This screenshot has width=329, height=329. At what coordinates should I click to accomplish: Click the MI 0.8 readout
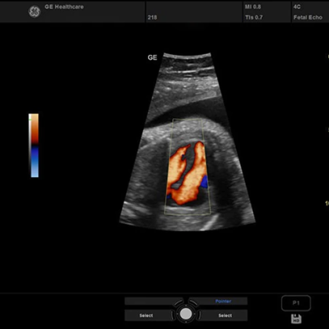point(253,6)
